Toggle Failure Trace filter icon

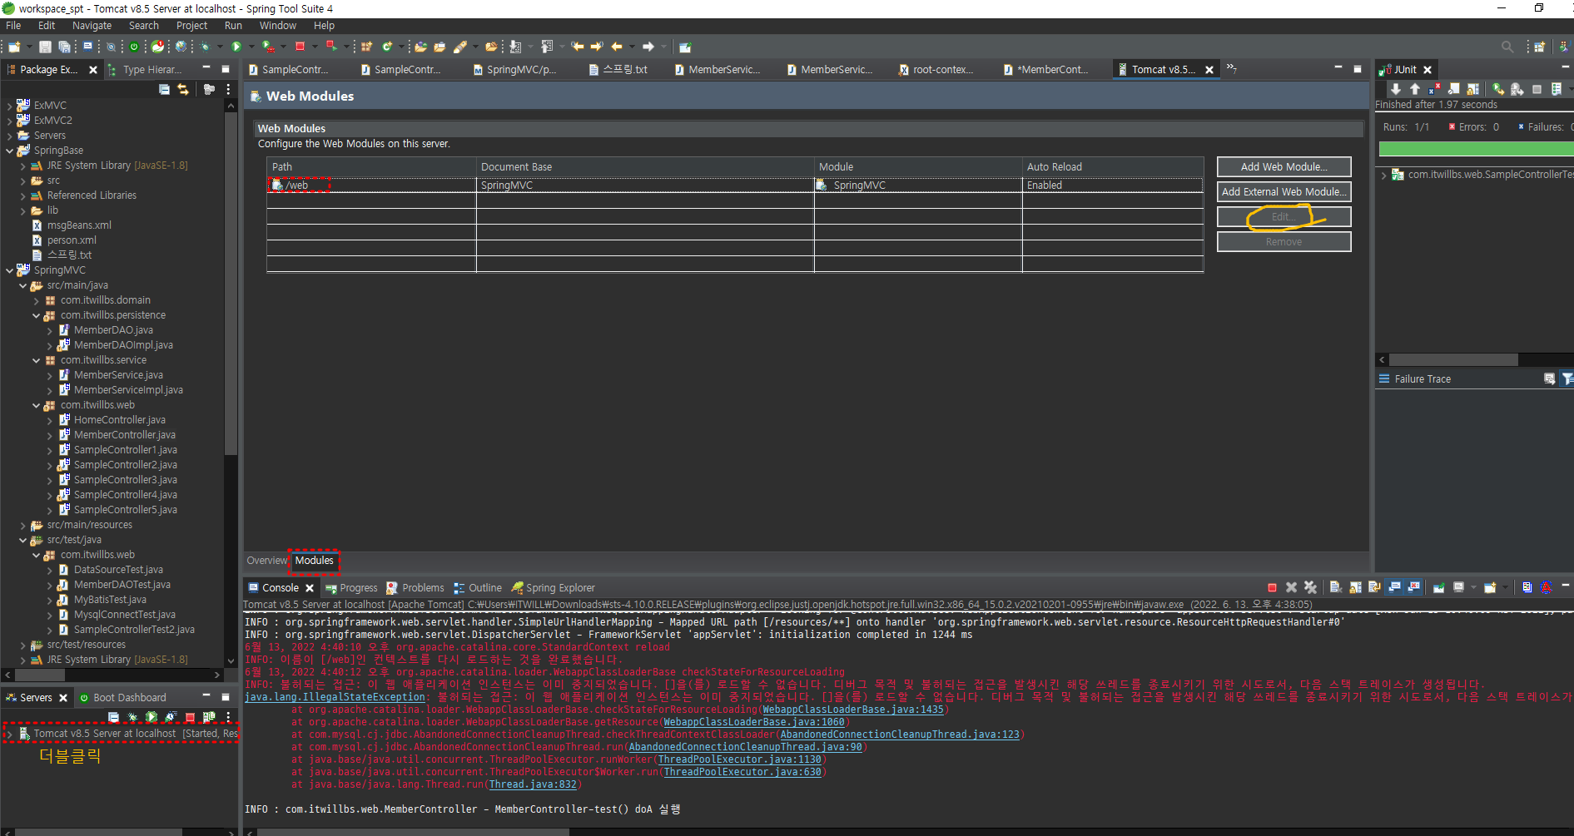pos(1567,378)
